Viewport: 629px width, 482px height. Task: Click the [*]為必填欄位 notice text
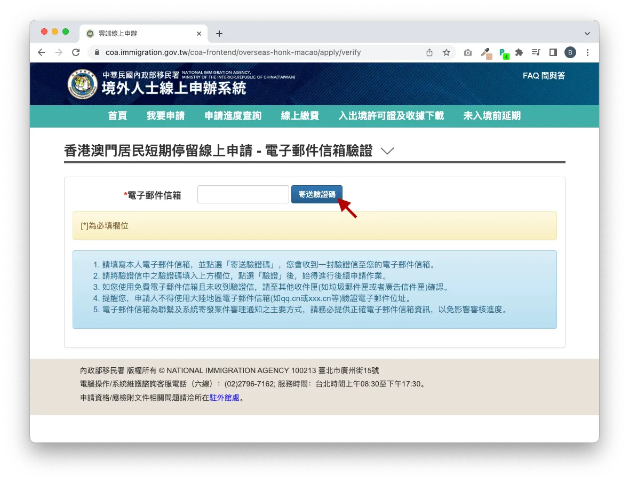point(105,226)
